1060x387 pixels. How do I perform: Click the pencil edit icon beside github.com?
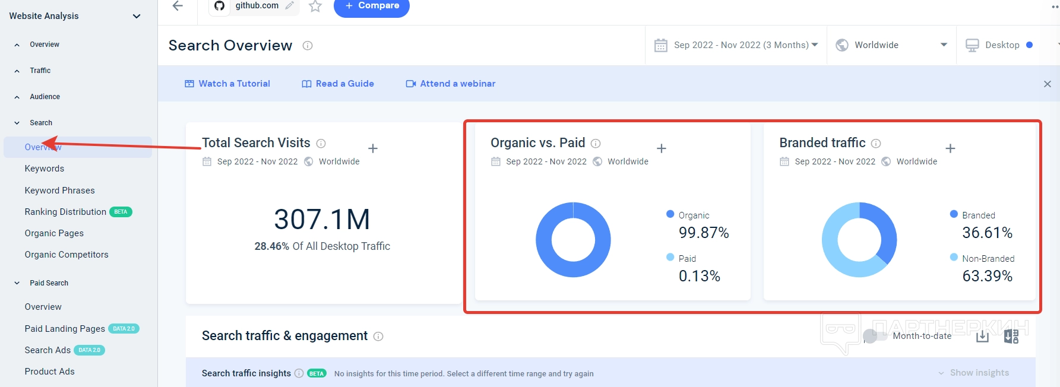coord(290,6)
